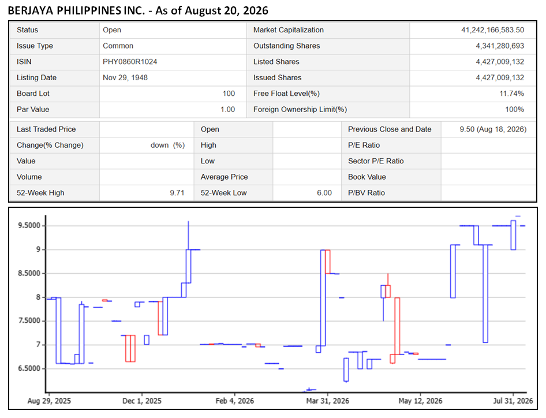Select the Aug 29, 2025 x-axis date

[x=49, y=401]
